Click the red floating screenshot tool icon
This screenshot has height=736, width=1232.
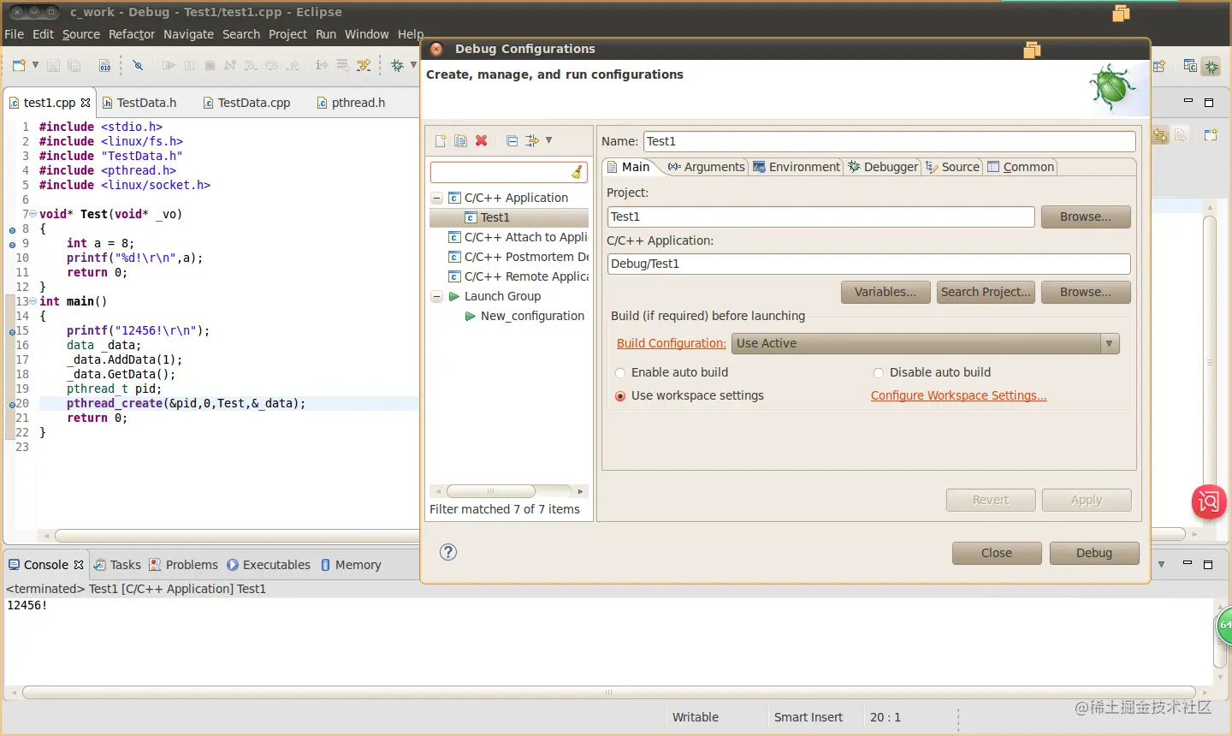click(1209, 502)
